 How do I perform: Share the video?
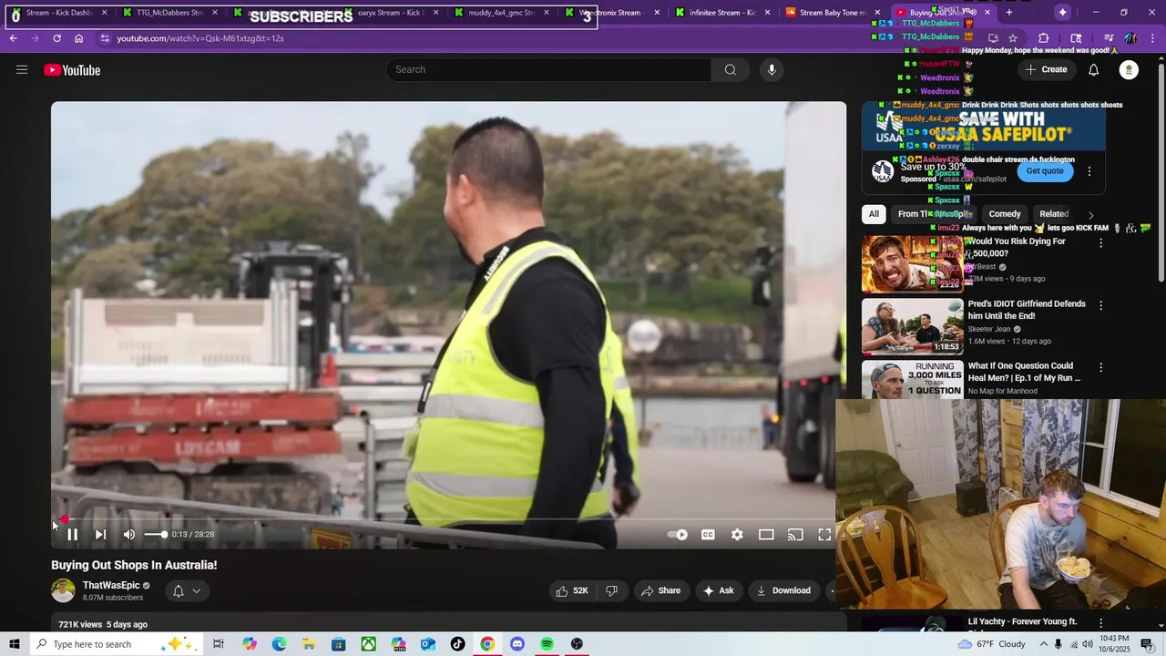pos(661,590)
